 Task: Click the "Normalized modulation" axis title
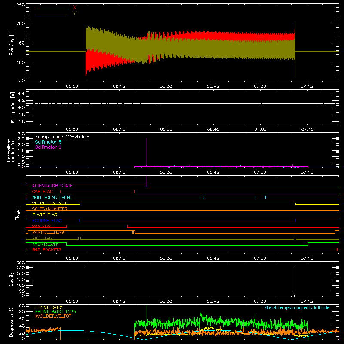tap(11, 150)
